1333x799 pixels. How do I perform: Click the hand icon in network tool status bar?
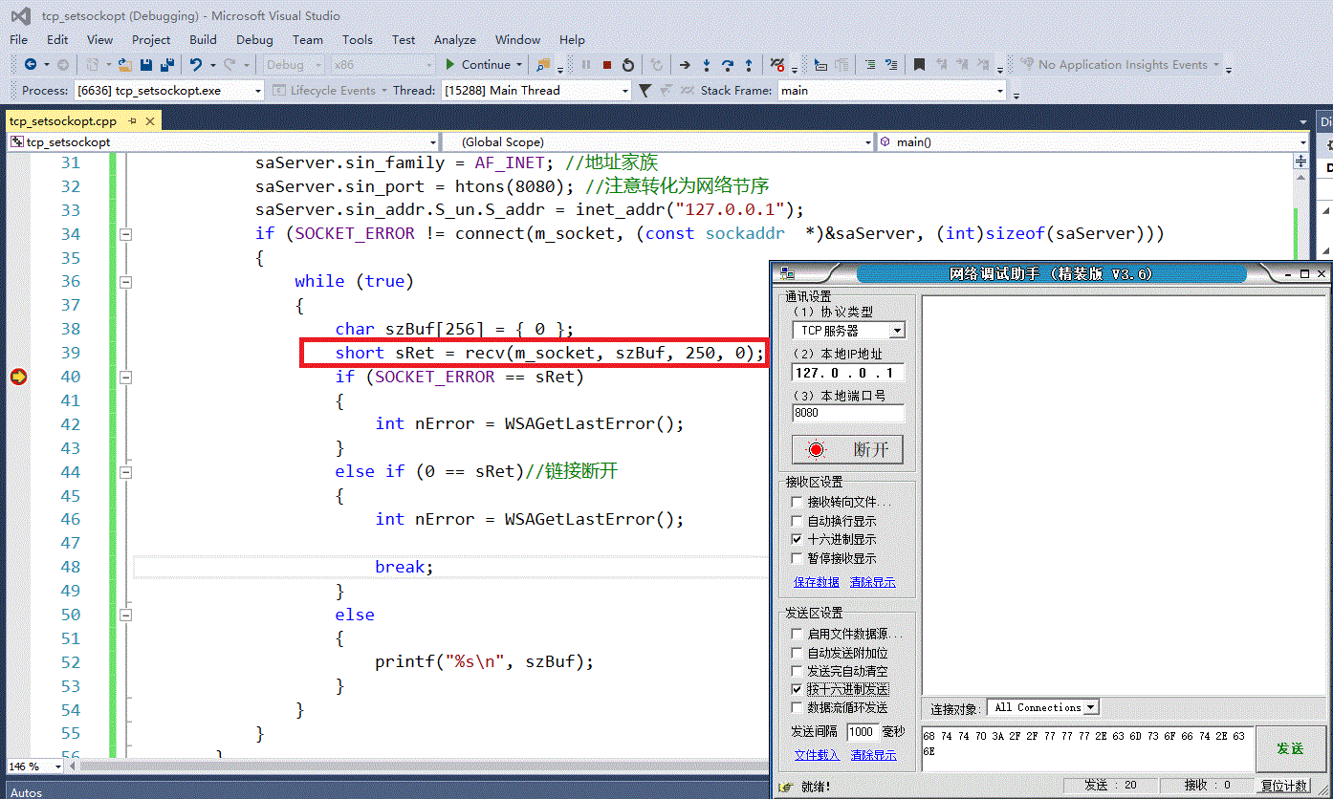[786, 787]
